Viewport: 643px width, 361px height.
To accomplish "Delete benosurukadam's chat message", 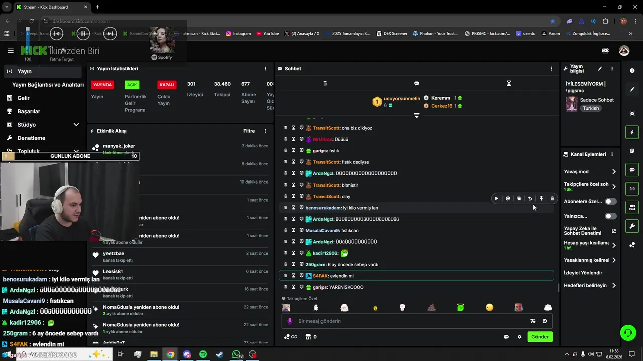I will [x=286, y=208].
